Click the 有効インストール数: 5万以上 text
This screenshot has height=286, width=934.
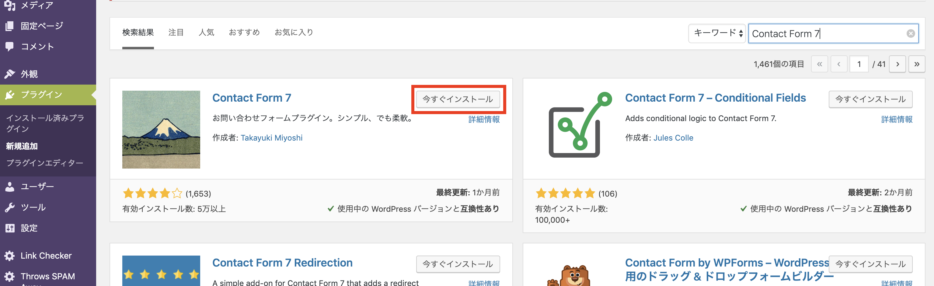coord(174,209)
